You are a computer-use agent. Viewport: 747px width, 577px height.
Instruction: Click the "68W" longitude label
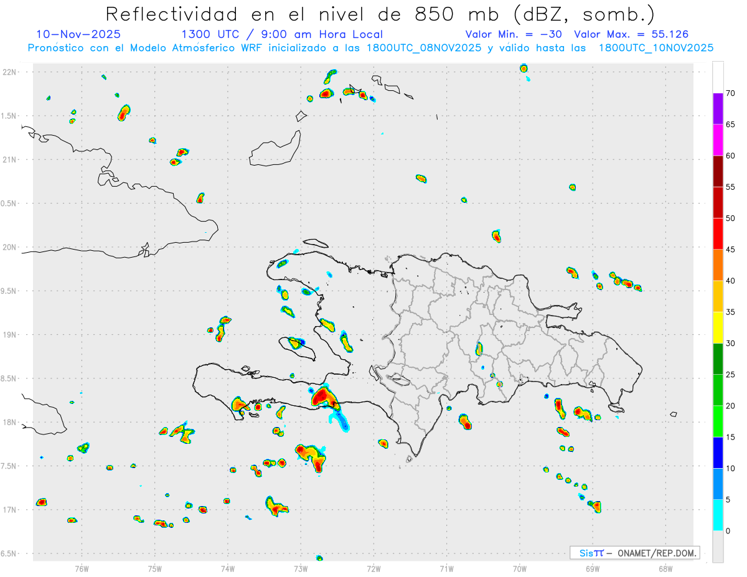(x=665, y=569)
